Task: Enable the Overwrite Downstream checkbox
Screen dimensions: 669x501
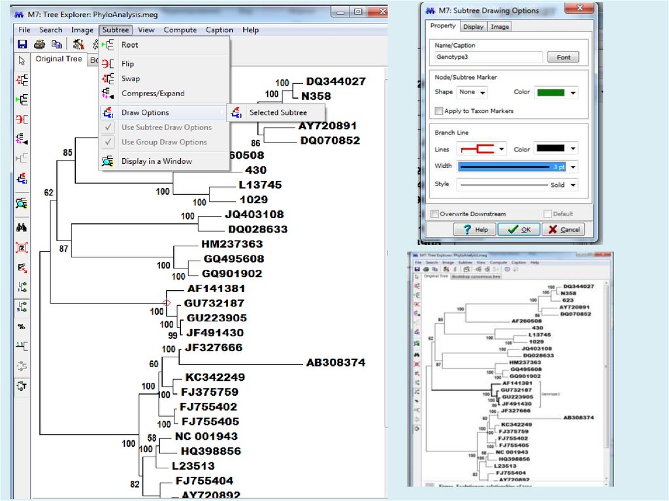Action: (x=434, y=214)
